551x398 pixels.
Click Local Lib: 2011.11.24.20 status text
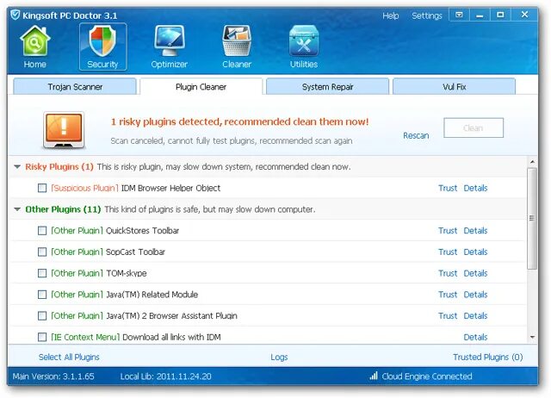(x=166, y=376)
